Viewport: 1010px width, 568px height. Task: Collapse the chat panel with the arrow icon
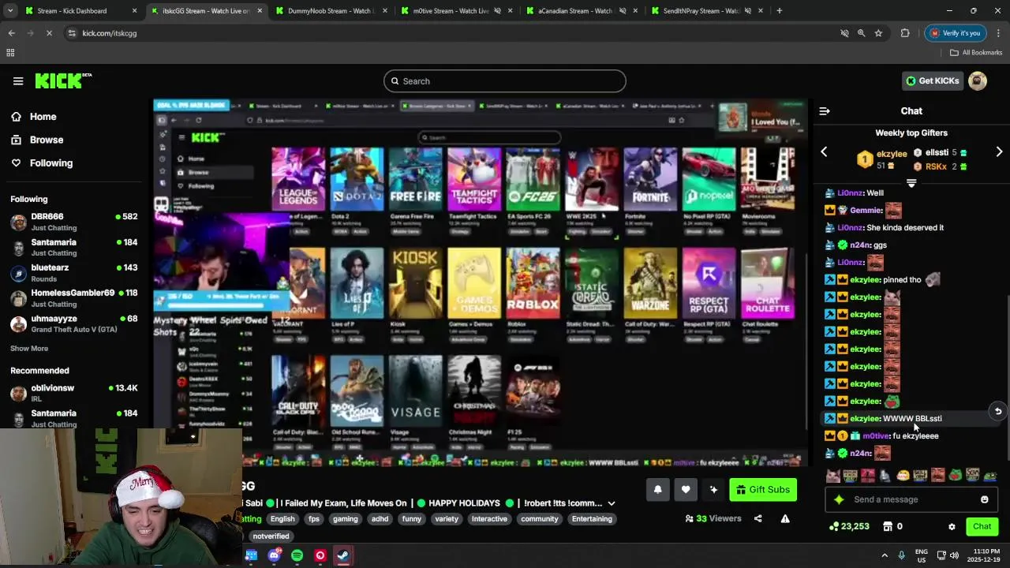(x=825, y=111)
